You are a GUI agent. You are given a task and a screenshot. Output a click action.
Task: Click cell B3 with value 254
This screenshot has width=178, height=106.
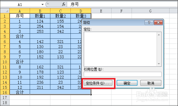coord(40,26)
